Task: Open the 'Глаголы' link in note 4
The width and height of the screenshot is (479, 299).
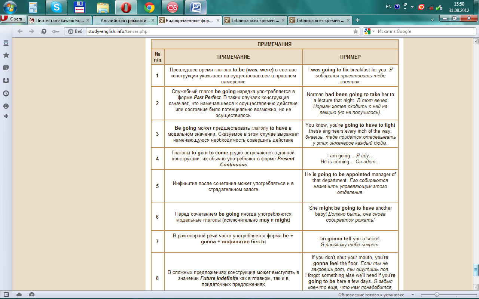Action: [x=180, y=152]
